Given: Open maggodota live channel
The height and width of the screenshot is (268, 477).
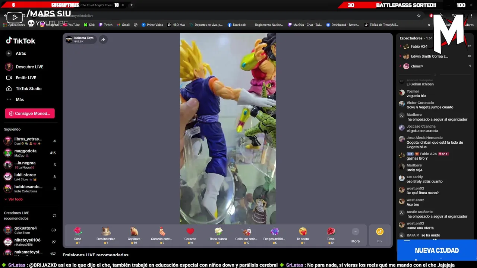Looking at the screenshot, I should 30,153.
